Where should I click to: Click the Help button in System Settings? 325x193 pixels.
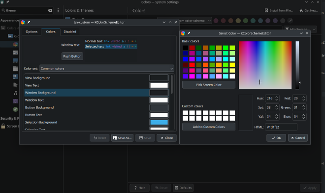pos(139,188)
